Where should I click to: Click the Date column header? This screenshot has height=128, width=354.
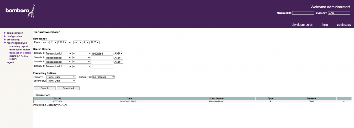pyautogui.click(x=129, y=98)
